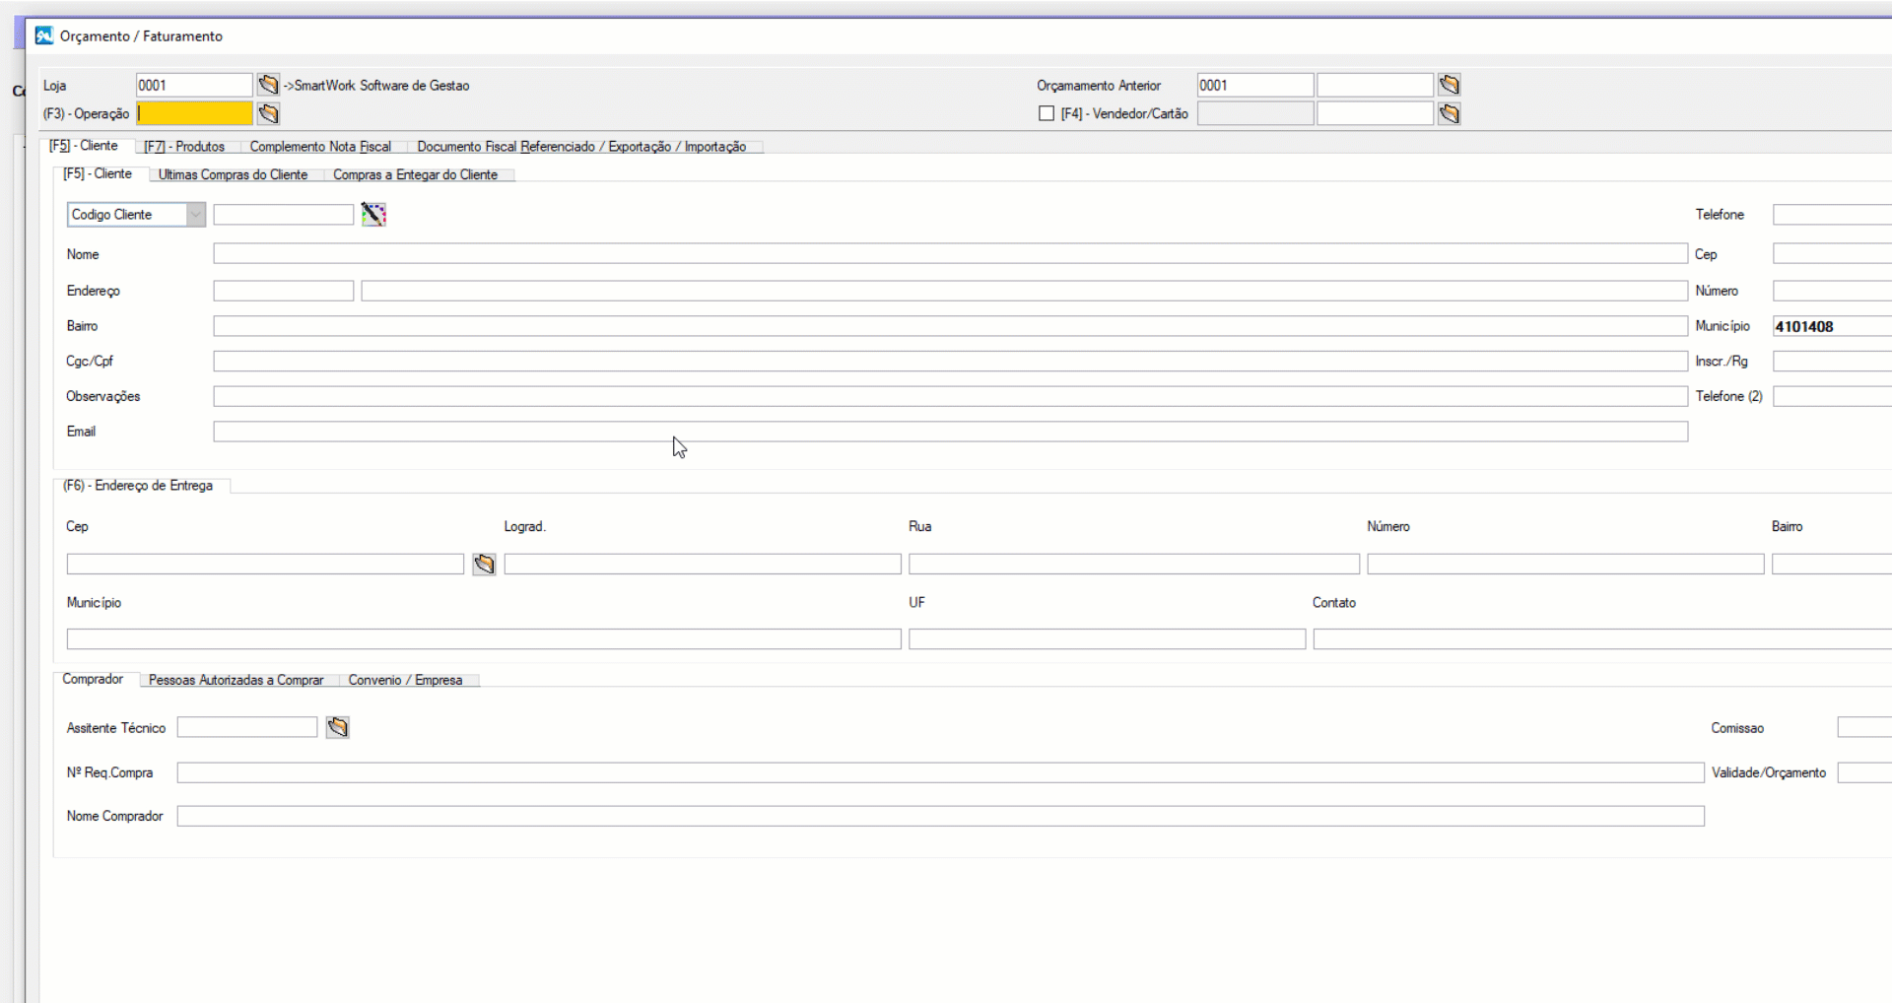Open the lookup icon beside Operação field
Image resolution: width=1892 pixels, height=1003 pixels.
point(268,113)
